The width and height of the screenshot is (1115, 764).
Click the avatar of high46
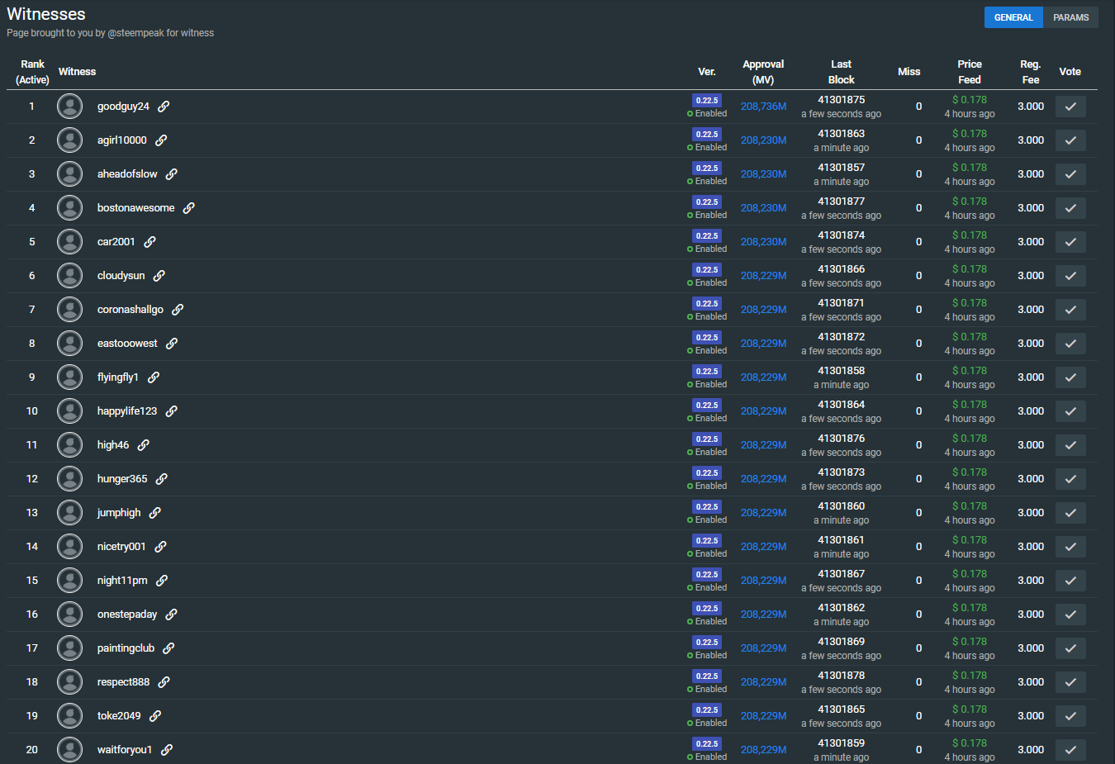(x=70, y=445)
